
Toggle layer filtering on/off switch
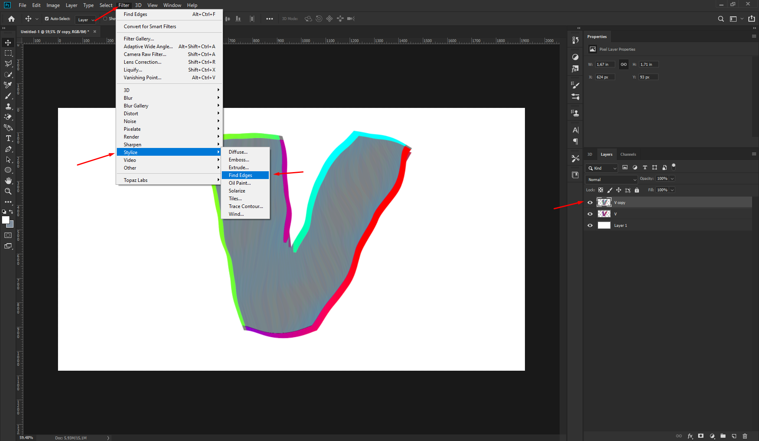click(674, 167)
